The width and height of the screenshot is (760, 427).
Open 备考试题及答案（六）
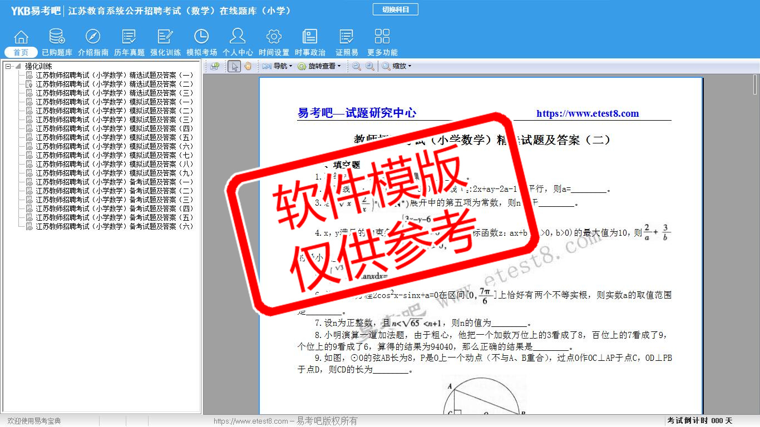click(x=115, y=226)
